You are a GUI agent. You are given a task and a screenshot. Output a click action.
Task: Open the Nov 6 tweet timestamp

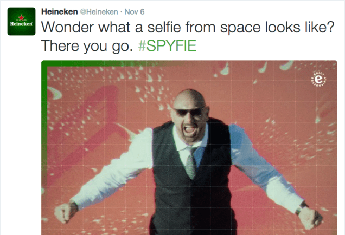135,11
